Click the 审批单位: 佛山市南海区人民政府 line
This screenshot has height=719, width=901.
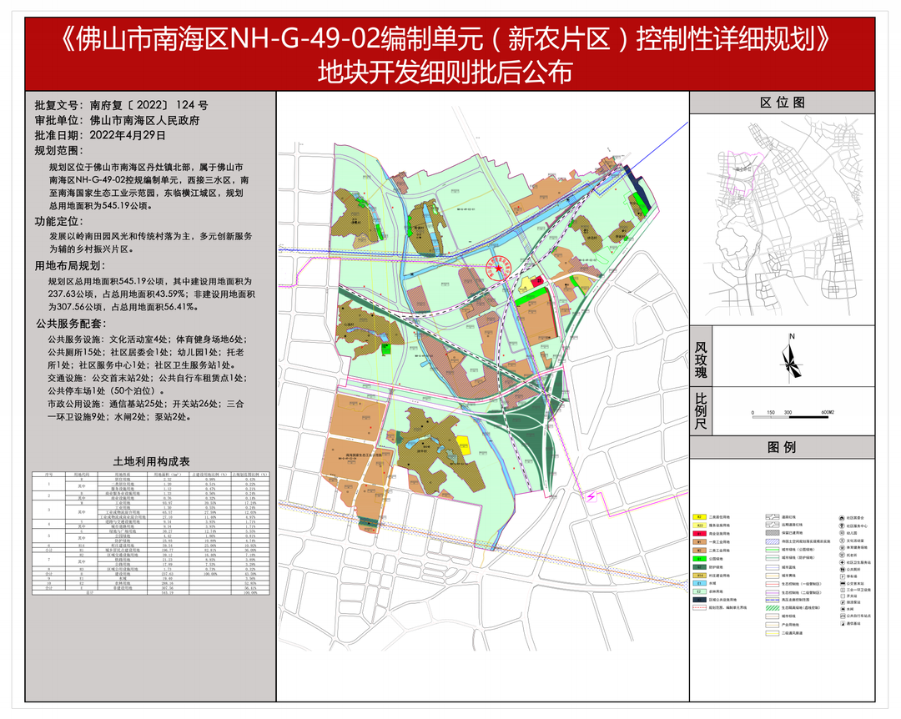click(x=118, y=120)
